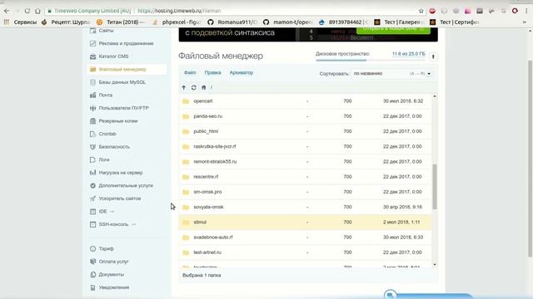Click file list scroll up arrow
The image size is (533, 299).
435,96
